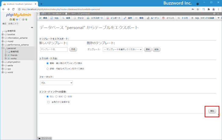222x140 pixels.
Task: Open the 操作 operations tab
Action: point(128,18)
